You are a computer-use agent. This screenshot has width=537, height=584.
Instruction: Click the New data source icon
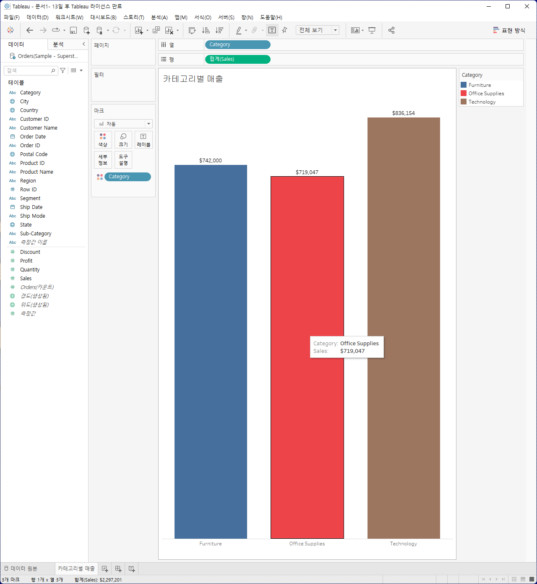pos(86,30)
